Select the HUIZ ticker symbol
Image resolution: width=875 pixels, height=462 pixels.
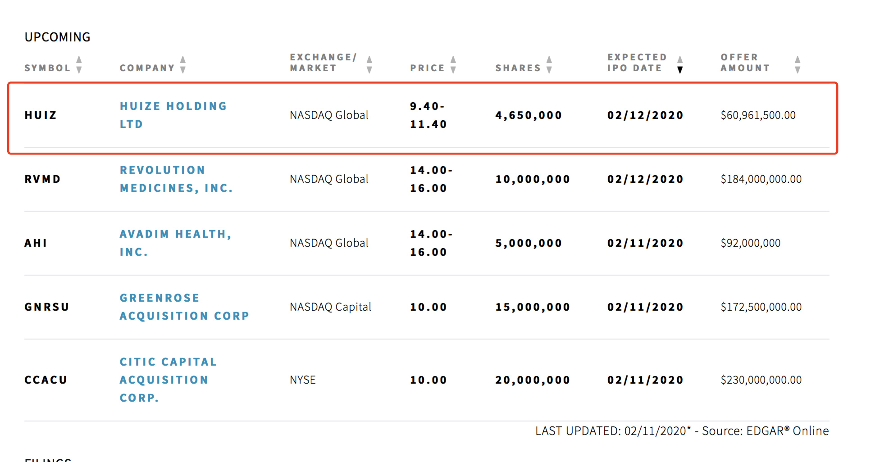pyautogui.click(x=41, y=115)
